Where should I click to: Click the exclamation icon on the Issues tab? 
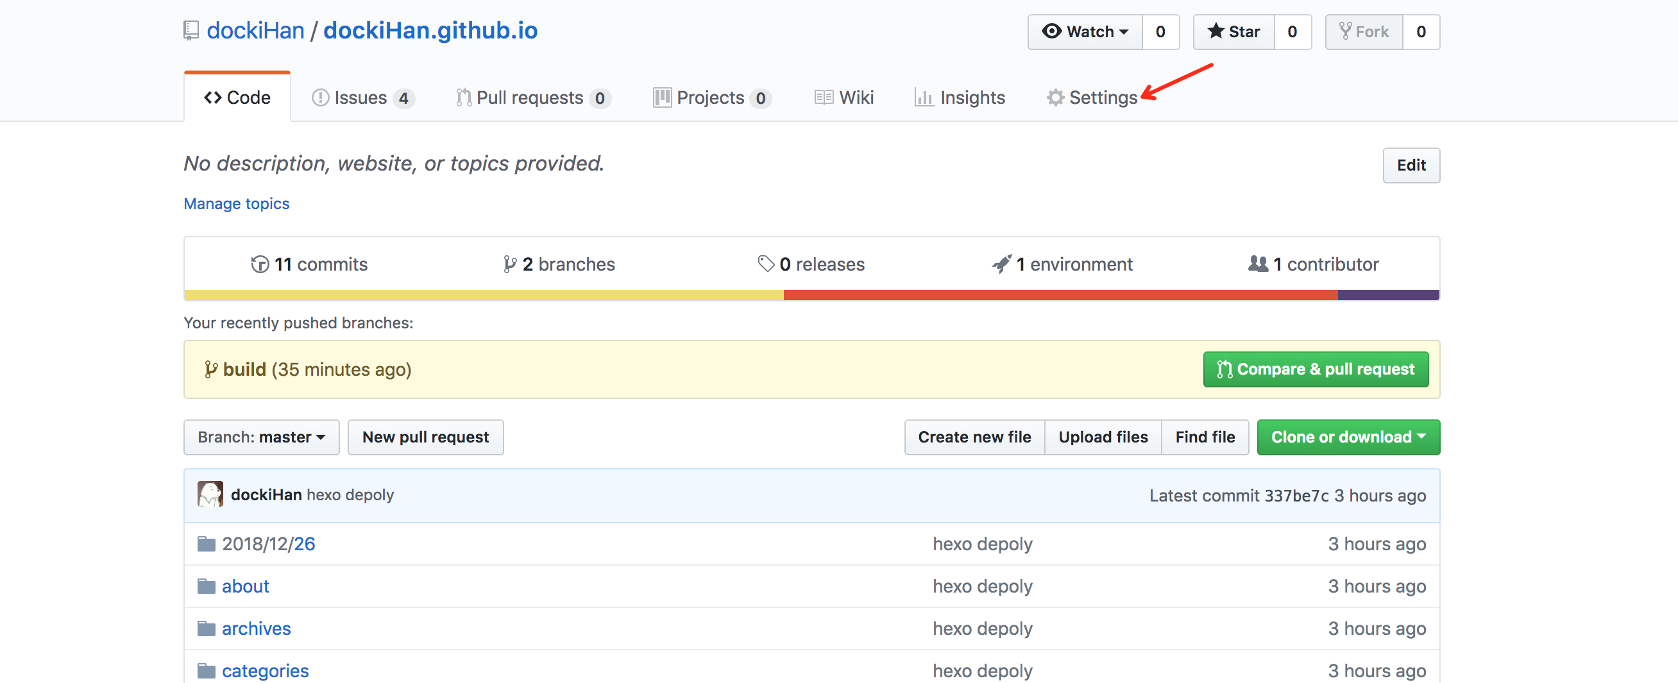(x=320, y=97)
